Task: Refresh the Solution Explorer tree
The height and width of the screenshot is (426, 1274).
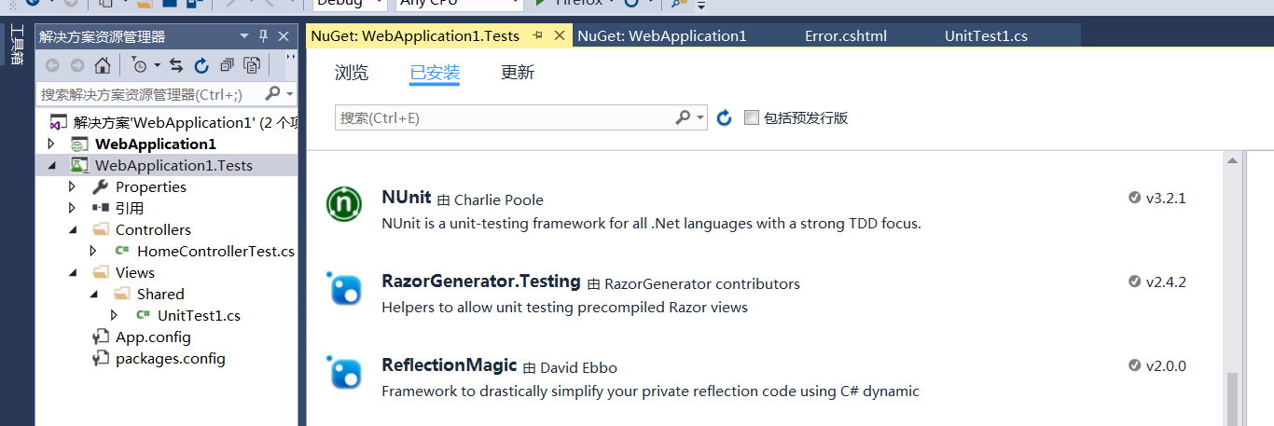Action: (x=201, y=65)
